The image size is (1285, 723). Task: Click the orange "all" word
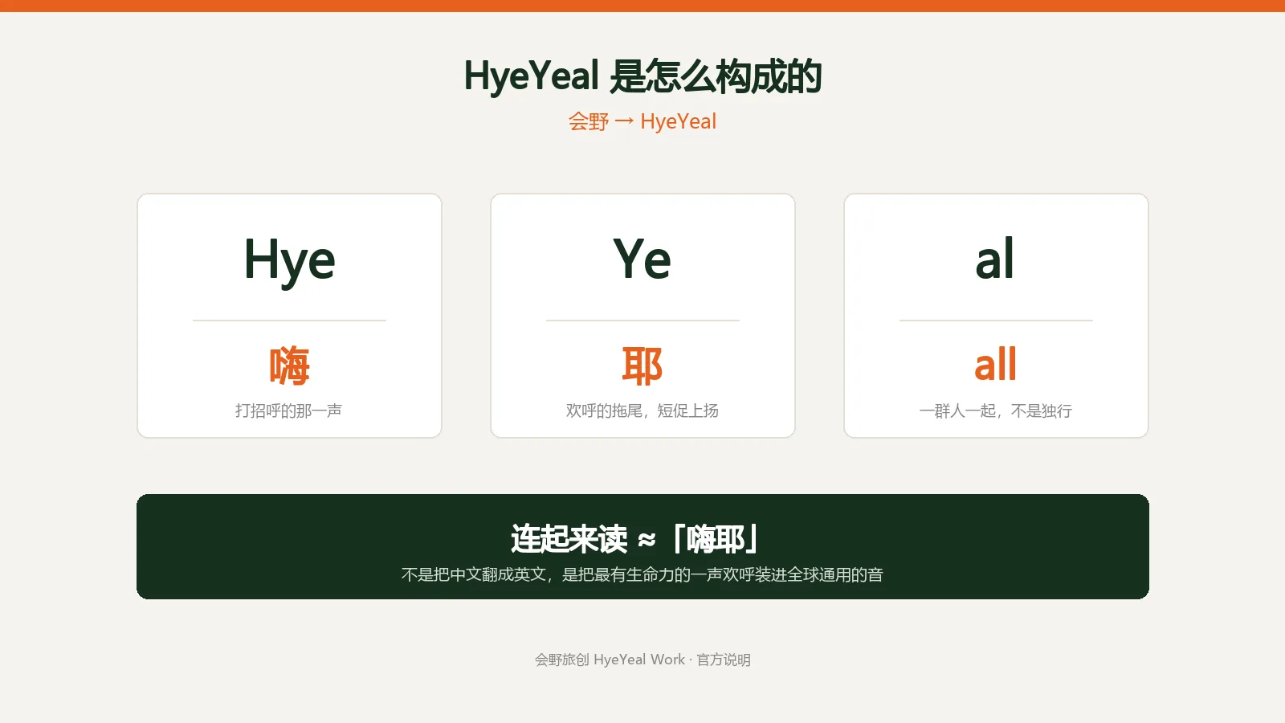point(995,365)
